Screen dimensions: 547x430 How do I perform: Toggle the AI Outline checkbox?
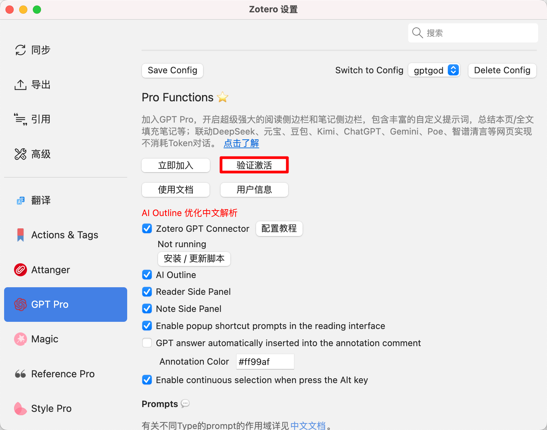point(147,275)
